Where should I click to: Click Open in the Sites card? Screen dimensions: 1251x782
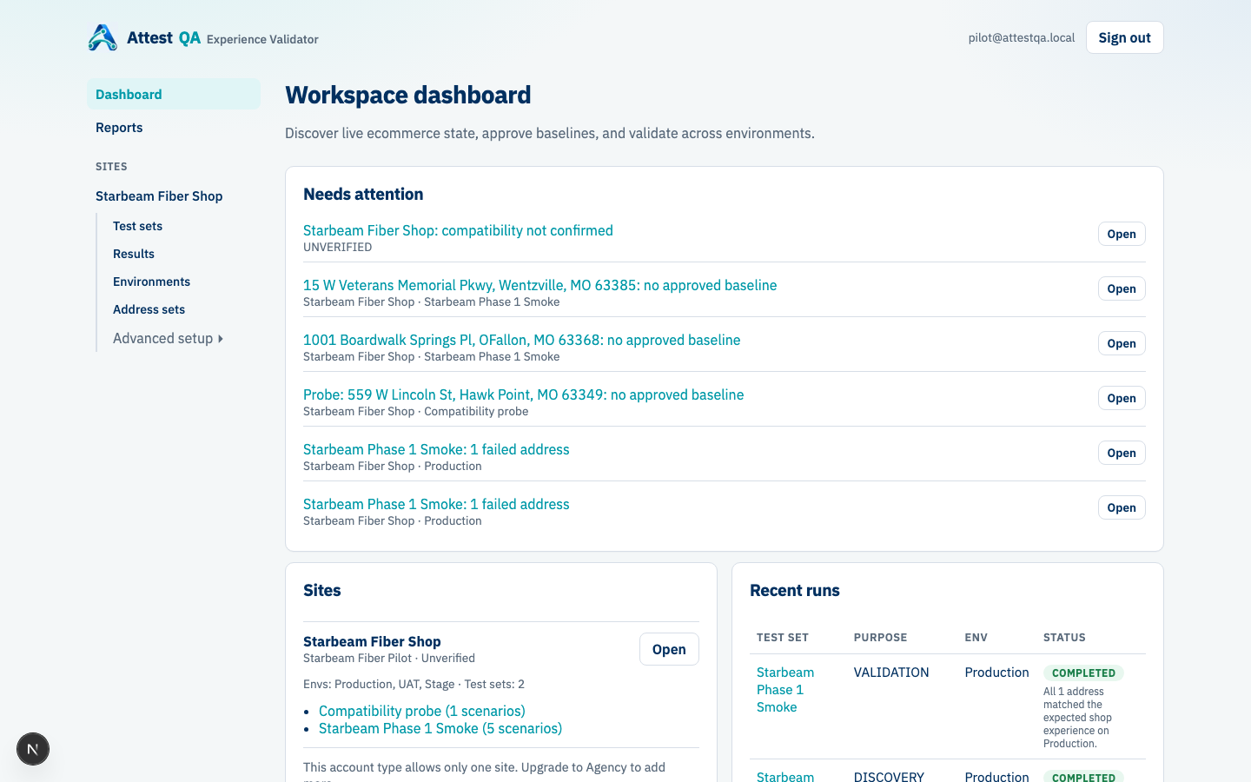(669, 649)
